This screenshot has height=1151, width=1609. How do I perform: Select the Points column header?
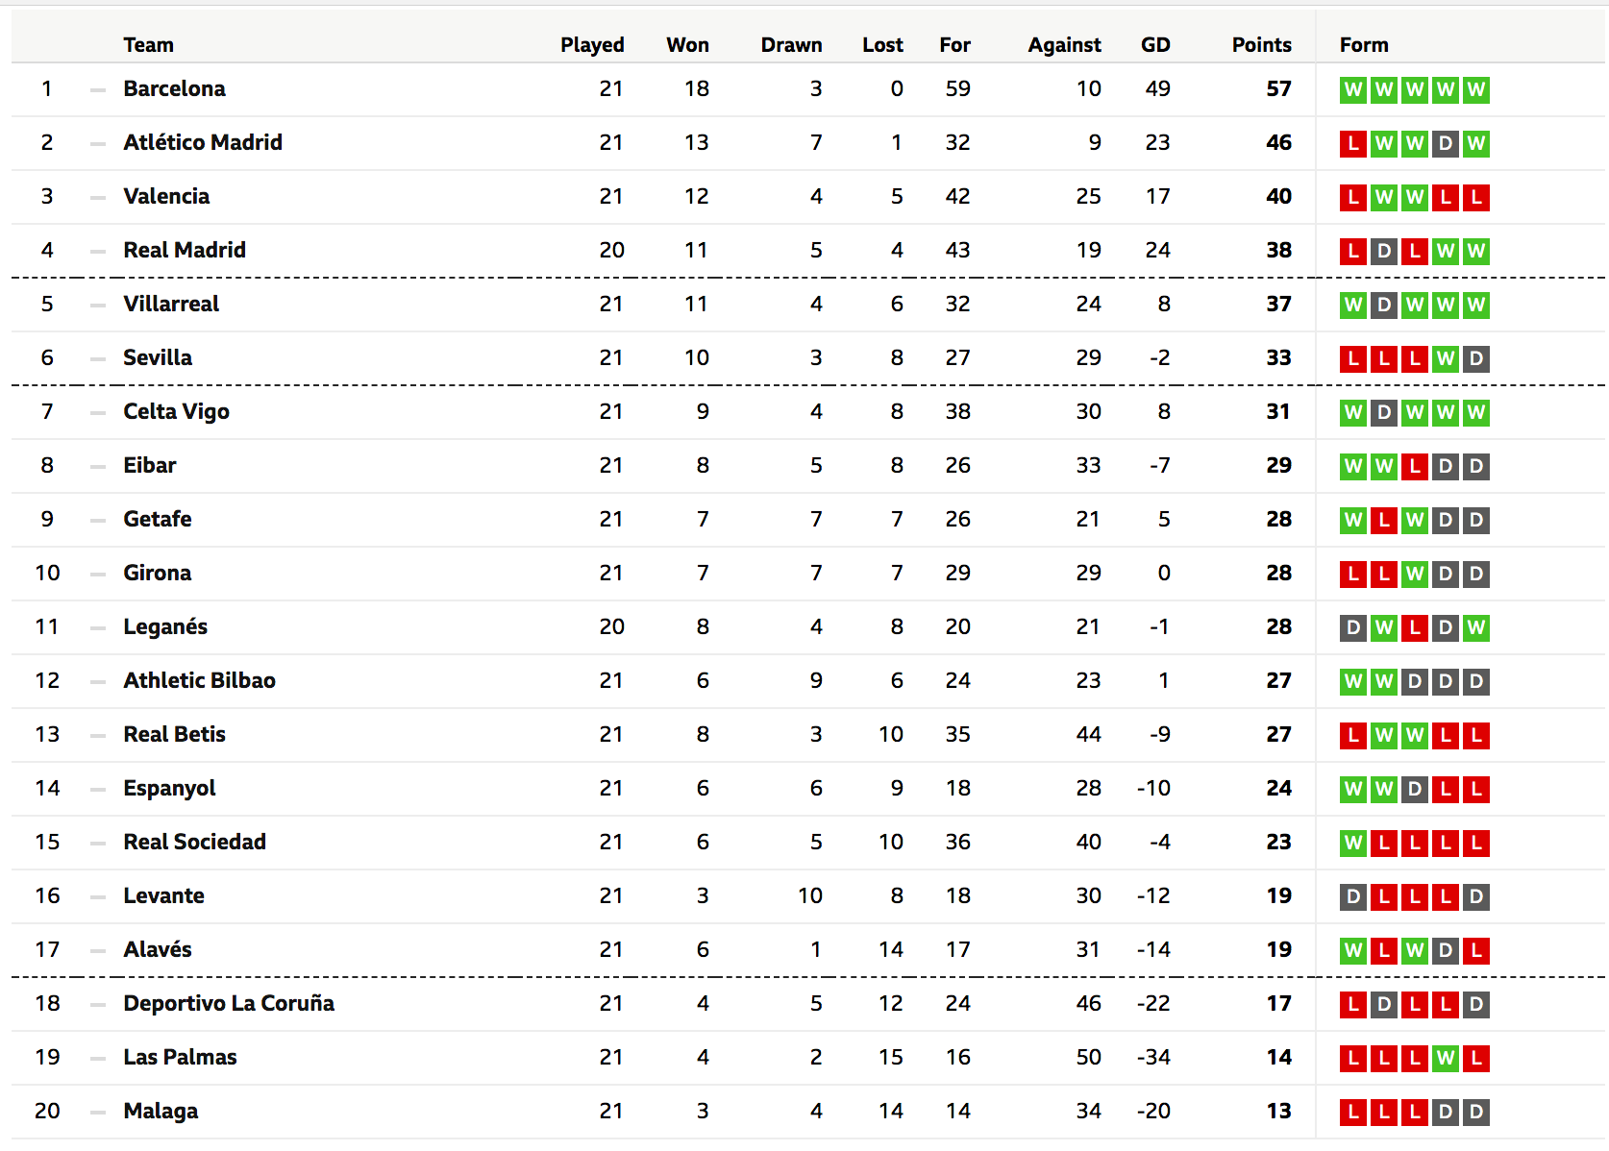tap(1261, 44)
